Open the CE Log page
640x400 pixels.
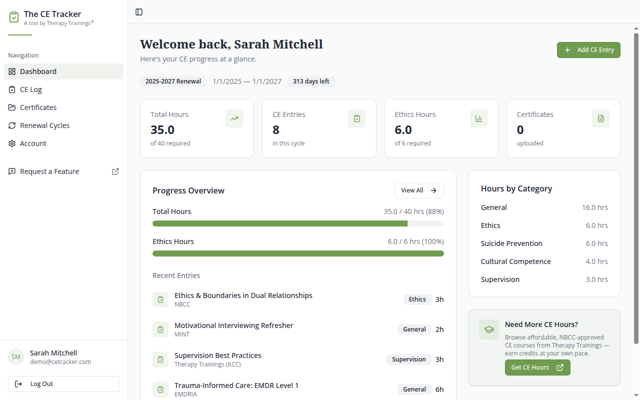coord(63,89)
